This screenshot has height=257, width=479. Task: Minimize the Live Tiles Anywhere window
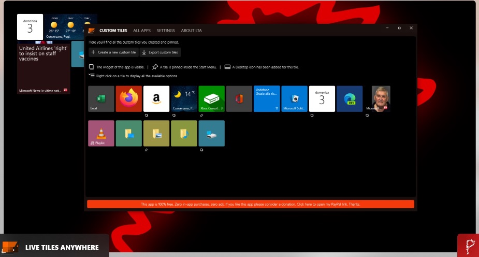coord(387,28)
